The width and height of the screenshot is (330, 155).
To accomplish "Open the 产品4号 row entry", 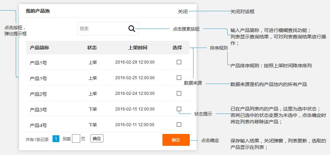I will click(38, 125).
